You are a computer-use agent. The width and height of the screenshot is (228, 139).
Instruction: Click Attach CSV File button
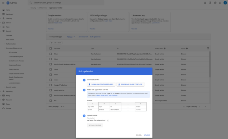click(95, 125)
